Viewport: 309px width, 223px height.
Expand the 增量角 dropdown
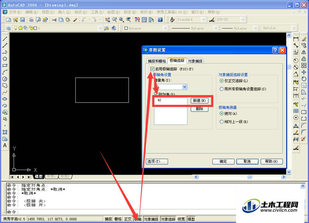click(185, 87)
